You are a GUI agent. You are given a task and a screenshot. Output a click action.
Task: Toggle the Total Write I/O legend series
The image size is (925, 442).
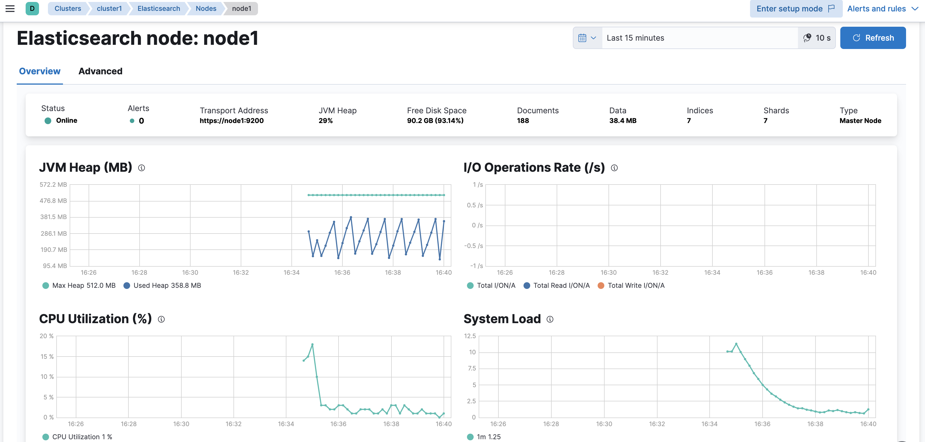pos(631,286)
